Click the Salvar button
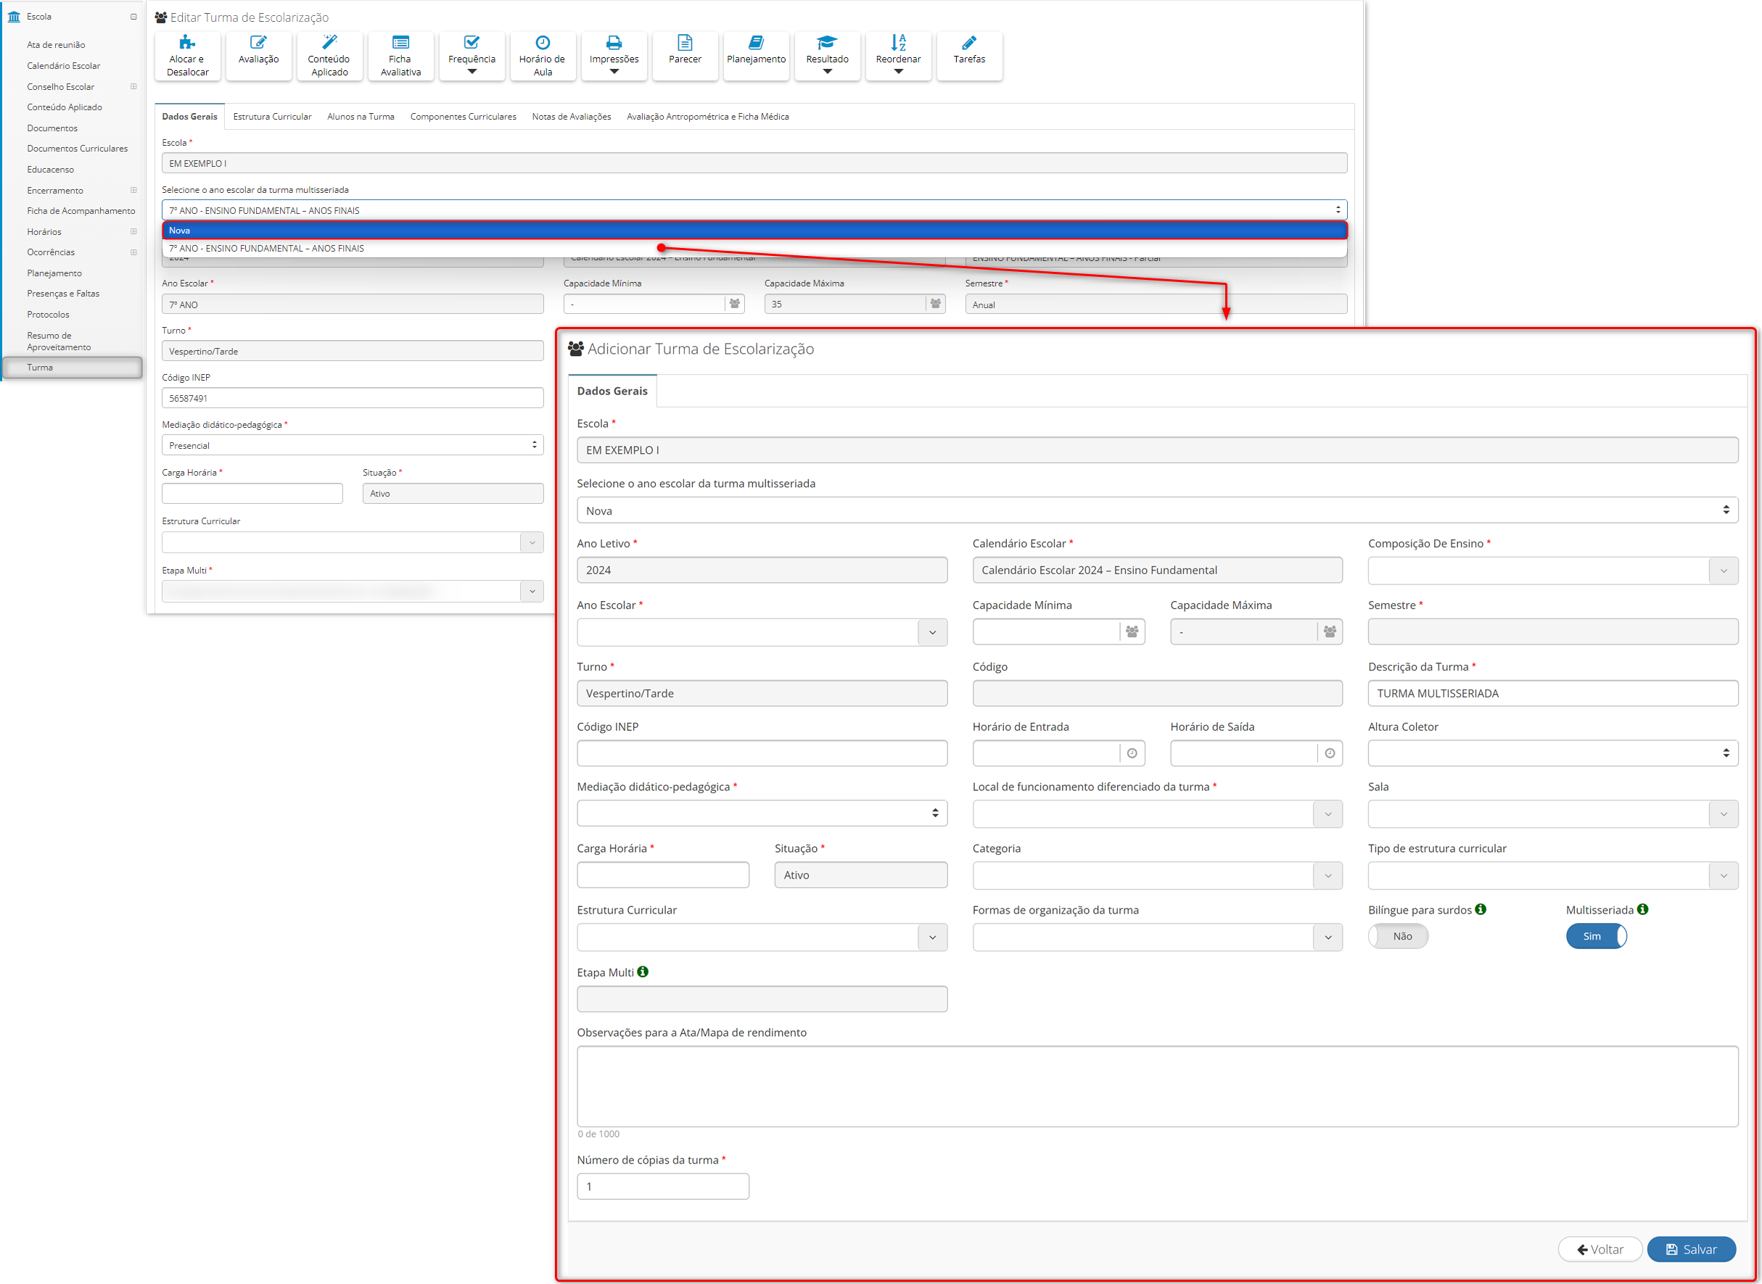 [x=1691, y=1249]
